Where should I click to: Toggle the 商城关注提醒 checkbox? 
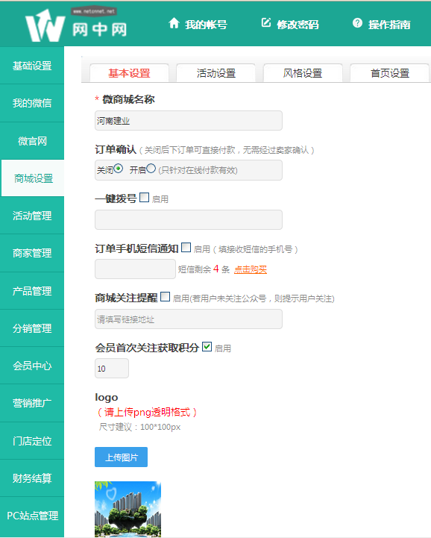pos(166,297)
